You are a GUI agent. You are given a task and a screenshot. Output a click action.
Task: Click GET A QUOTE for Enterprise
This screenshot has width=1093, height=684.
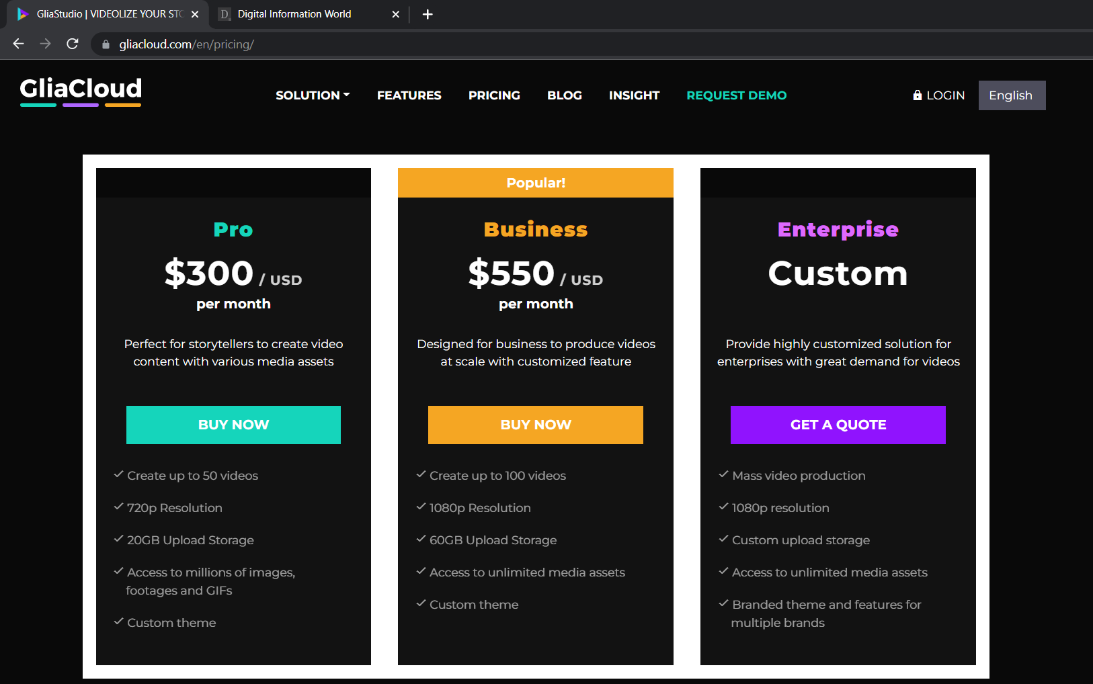pos(838,425)
